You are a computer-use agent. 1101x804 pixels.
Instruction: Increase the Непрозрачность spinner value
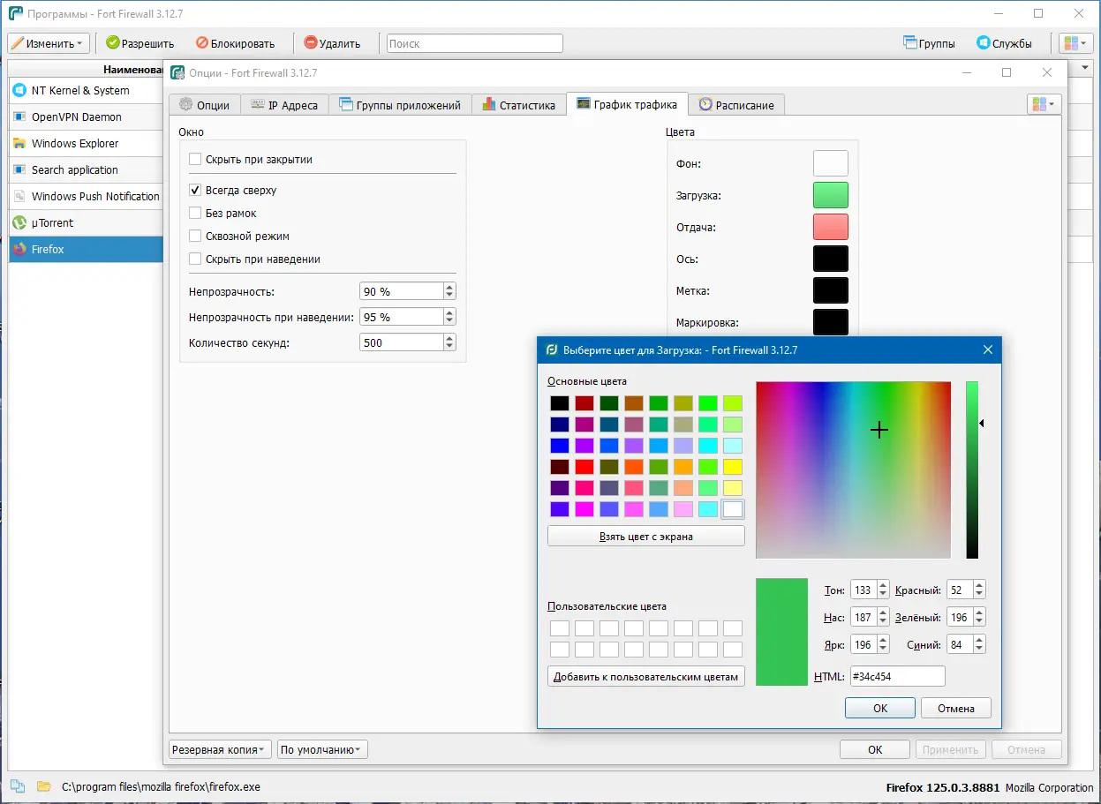(x=449, y=287)
